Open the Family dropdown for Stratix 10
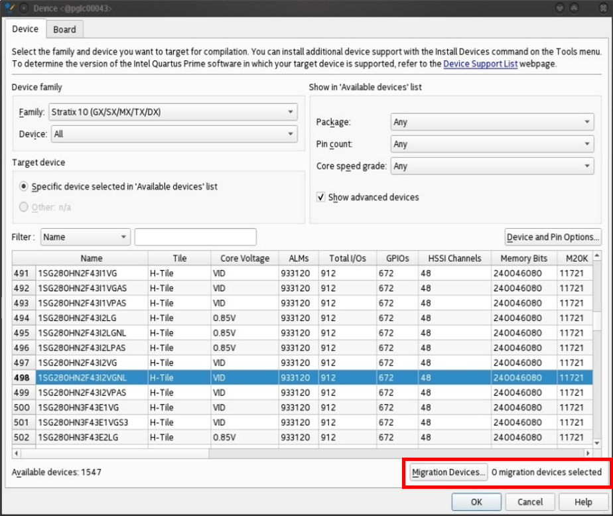613x516 pixels. [172, 112]
